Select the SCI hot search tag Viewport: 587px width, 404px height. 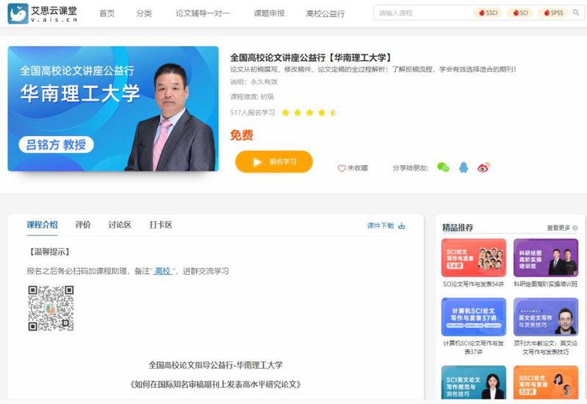(x=520, y=12)
